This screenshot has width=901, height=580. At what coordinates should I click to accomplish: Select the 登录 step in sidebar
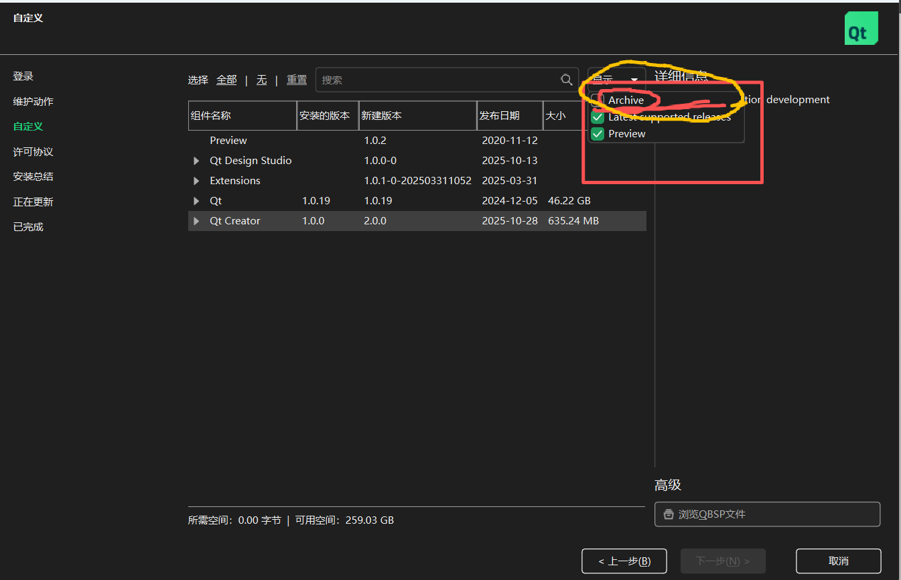23,76
